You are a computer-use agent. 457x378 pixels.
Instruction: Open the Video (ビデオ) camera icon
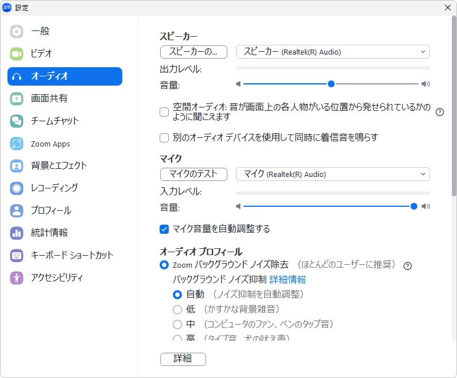(17, 53)
